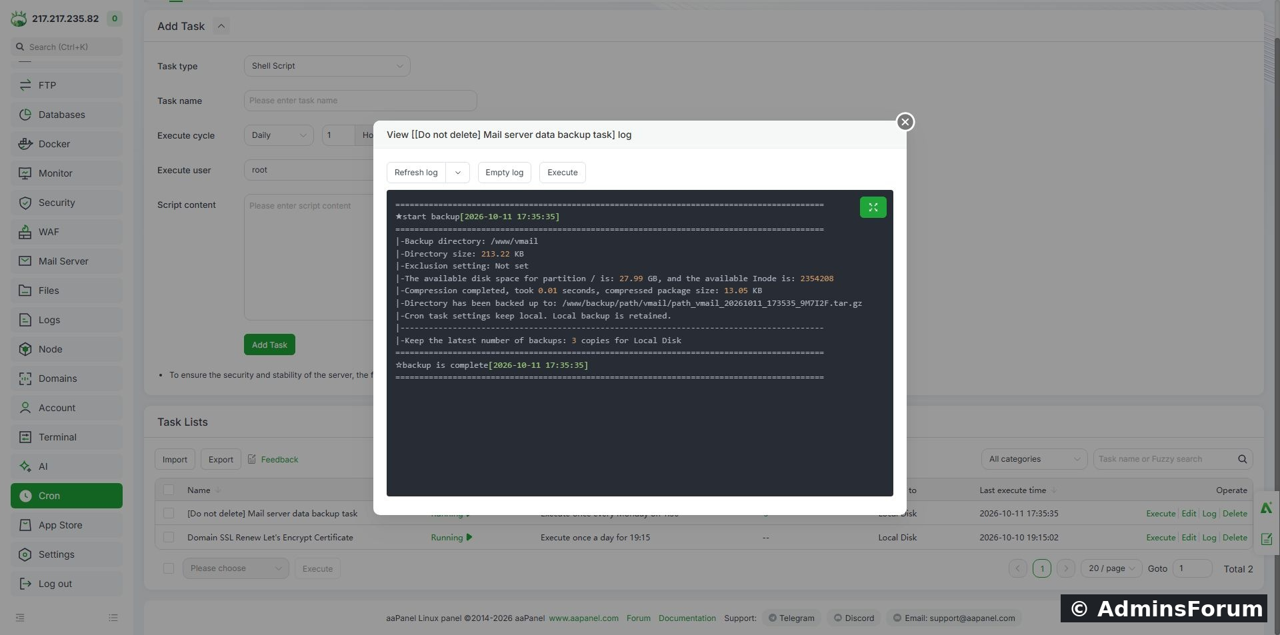
Task: Click the Settings gear icon
Action: point(25,554)
